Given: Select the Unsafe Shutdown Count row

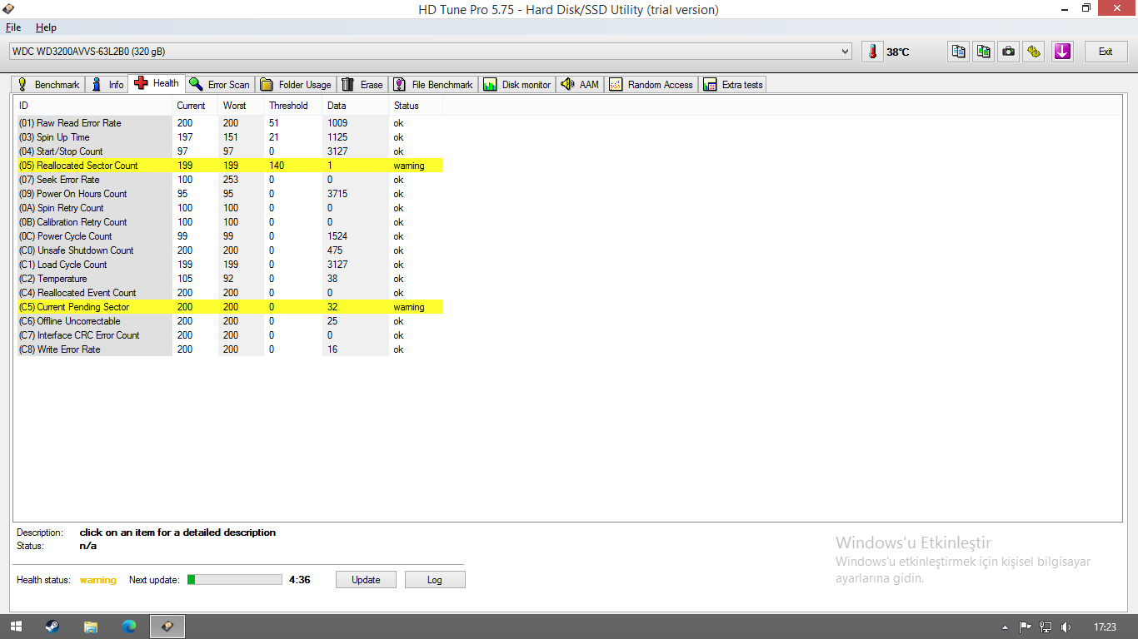Looking at the screenshot, I should [x=228, y=250].
